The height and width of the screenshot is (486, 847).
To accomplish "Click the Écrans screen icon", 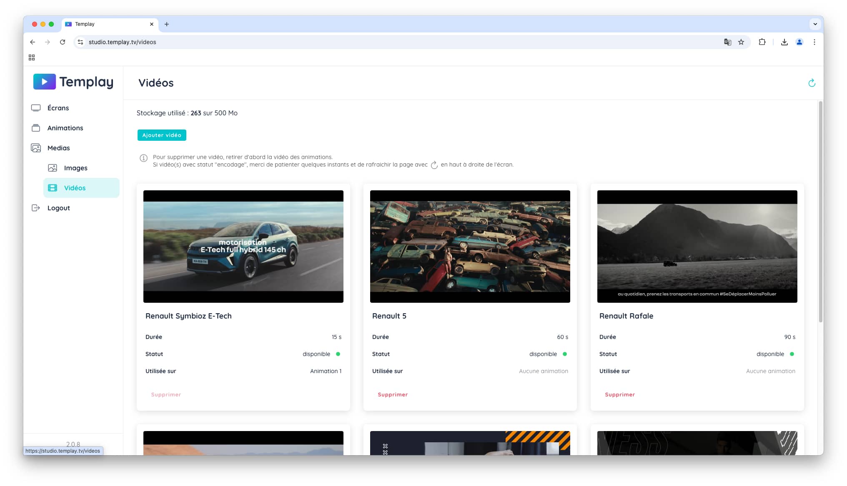I will (36, 108).
